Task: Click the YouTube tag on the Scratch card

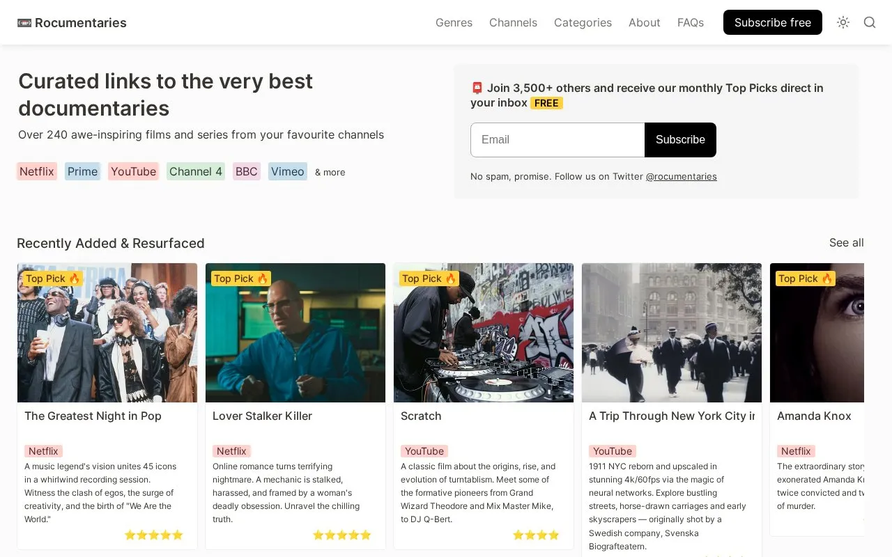Action: tap(424, 451)
